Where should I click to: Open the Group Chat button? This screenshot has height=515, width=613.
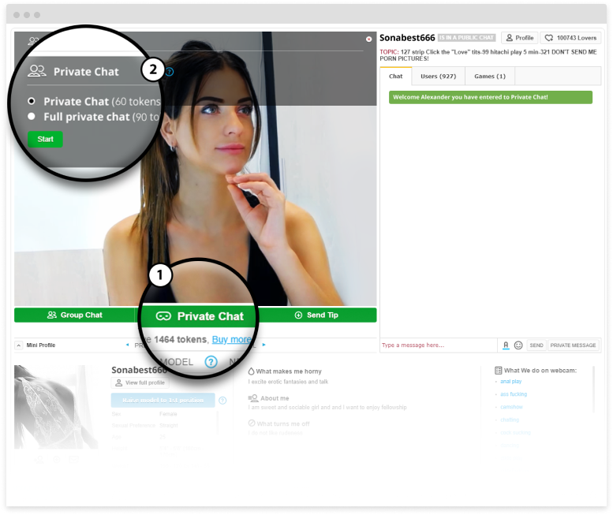75,315
